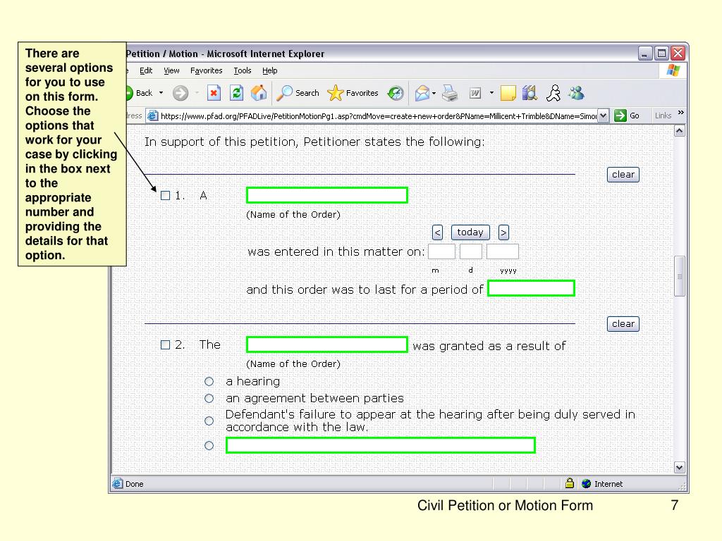Open the Favorites star button
The width and height of the screenshot is (722, 541).
click(353, 93)
